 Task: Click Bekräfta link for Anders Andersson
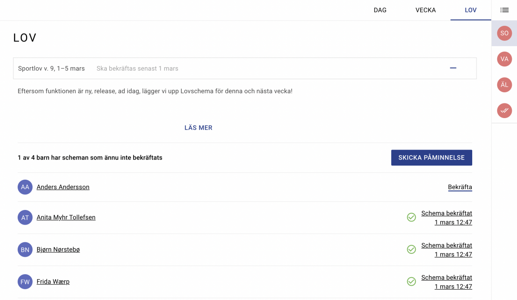(x=460, y=187)
